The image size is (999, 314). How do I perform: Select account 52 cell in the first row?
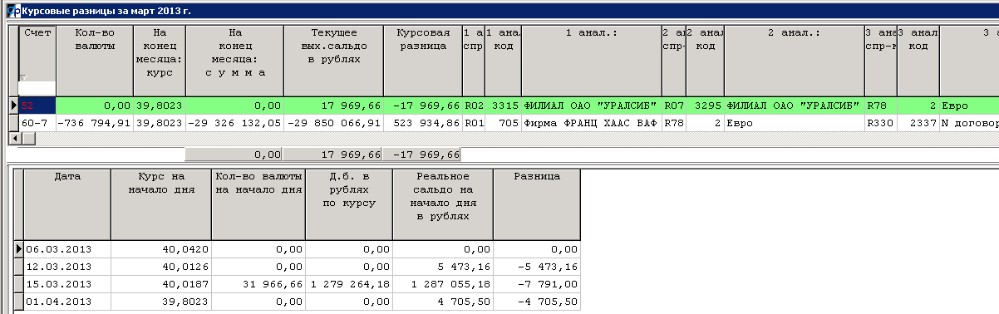pos(37,105)
